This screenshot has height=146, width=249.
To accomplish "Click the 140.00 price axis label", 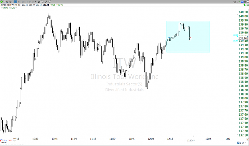I will point(243,16).
